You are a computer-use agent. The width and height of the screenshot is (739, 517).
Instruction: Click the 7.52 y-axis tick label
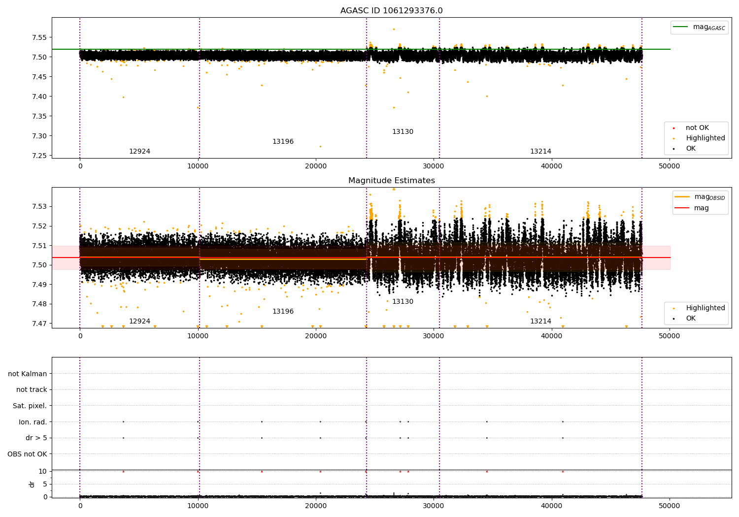click(x=39, y=226)
